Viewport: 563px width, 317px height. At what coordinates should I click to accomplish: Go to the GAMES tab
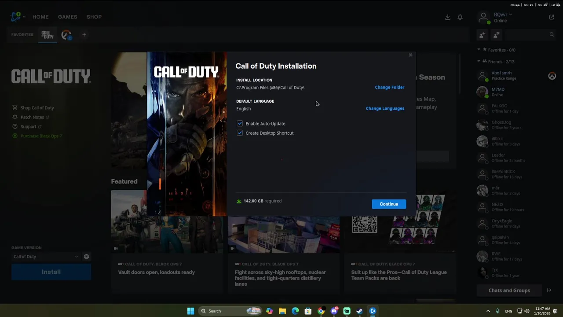[68, 17]
